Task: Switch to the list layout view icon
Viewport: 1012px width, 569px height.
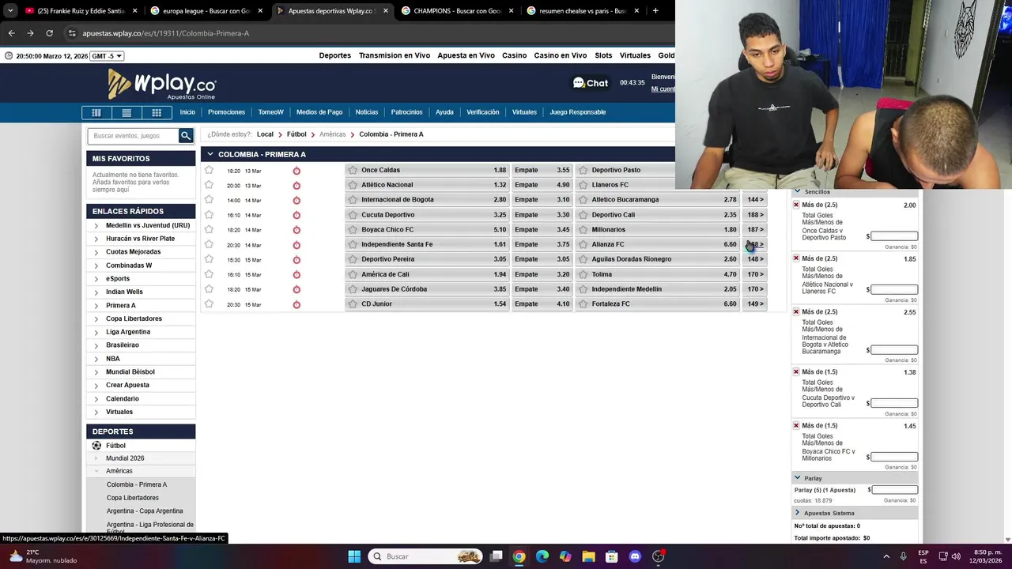Action: [126, 112]
